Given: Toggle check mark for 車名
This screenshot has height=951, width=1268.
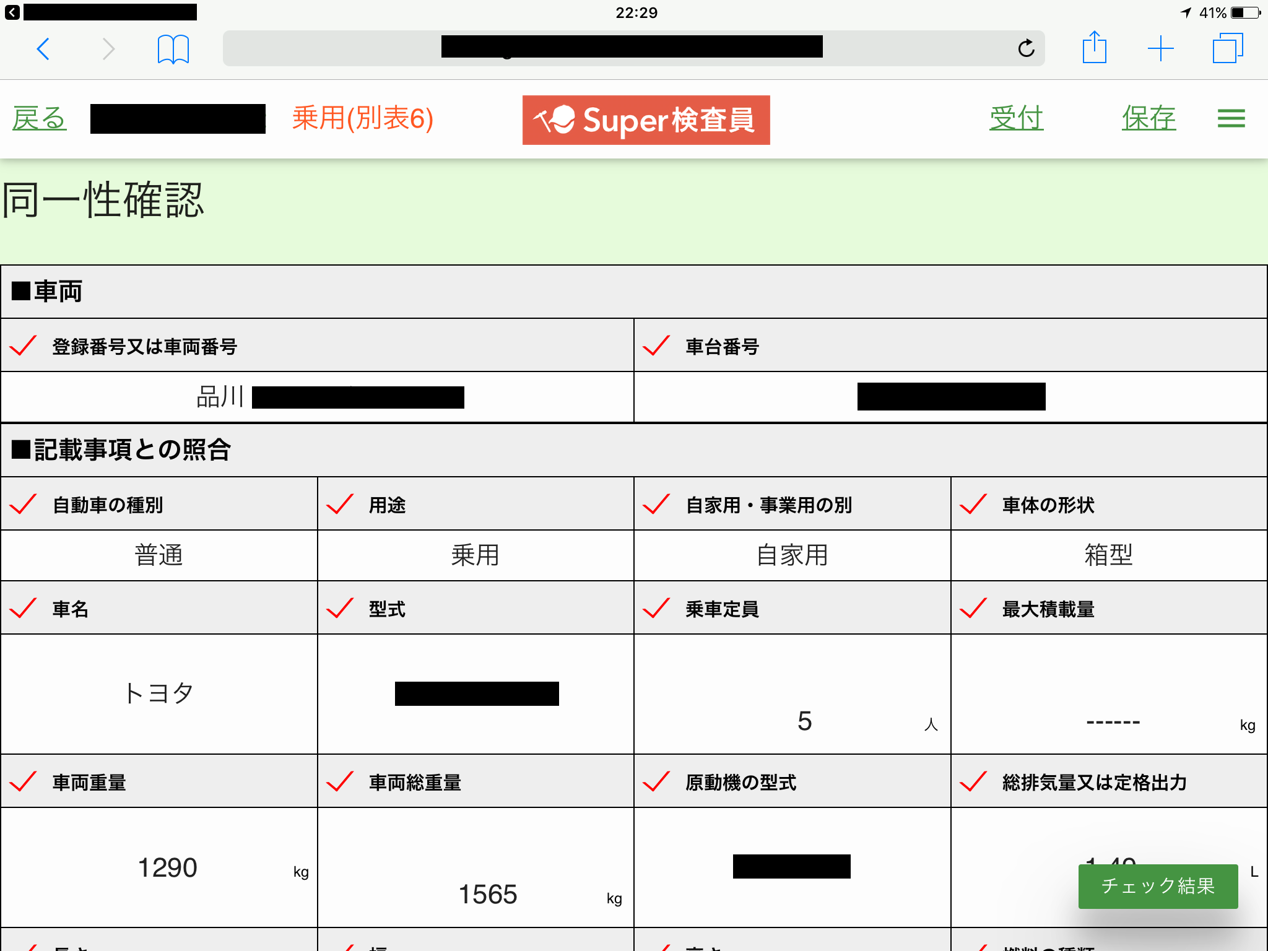Looking at the screenshot, I should click(24, 609).
